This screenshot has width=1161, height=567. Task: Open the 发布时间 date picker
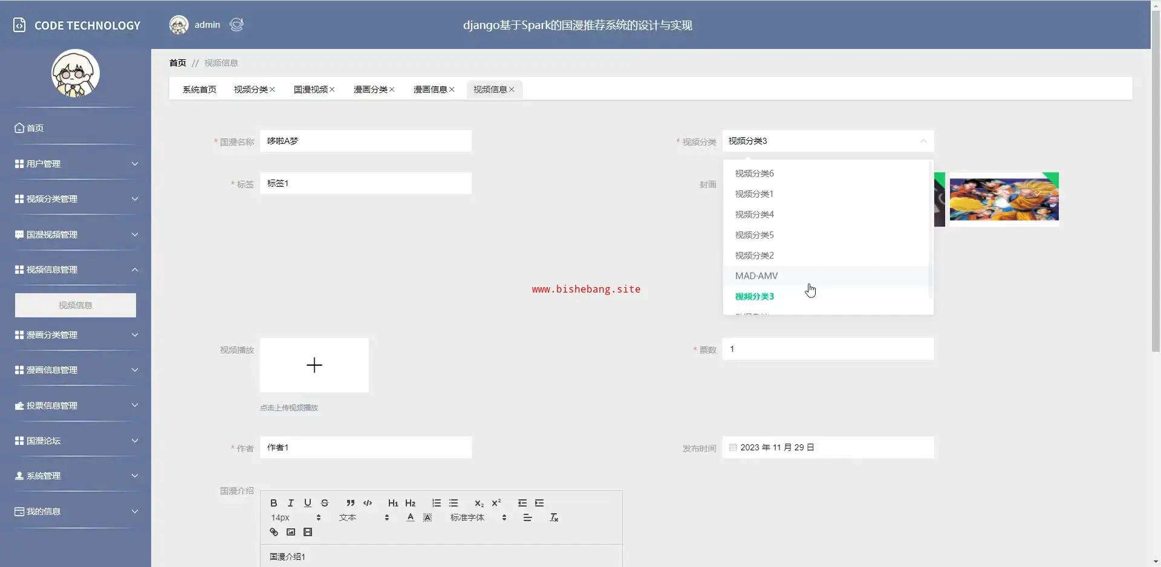point(828,447)
